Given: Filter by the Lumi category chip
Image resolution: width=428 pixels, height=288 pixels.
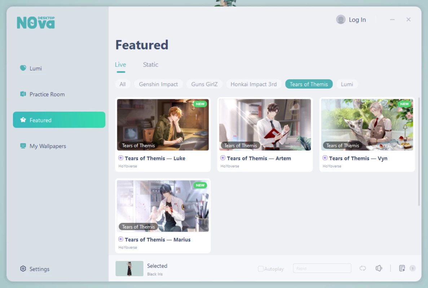Looking at the screenshot, I should (347, 84).
